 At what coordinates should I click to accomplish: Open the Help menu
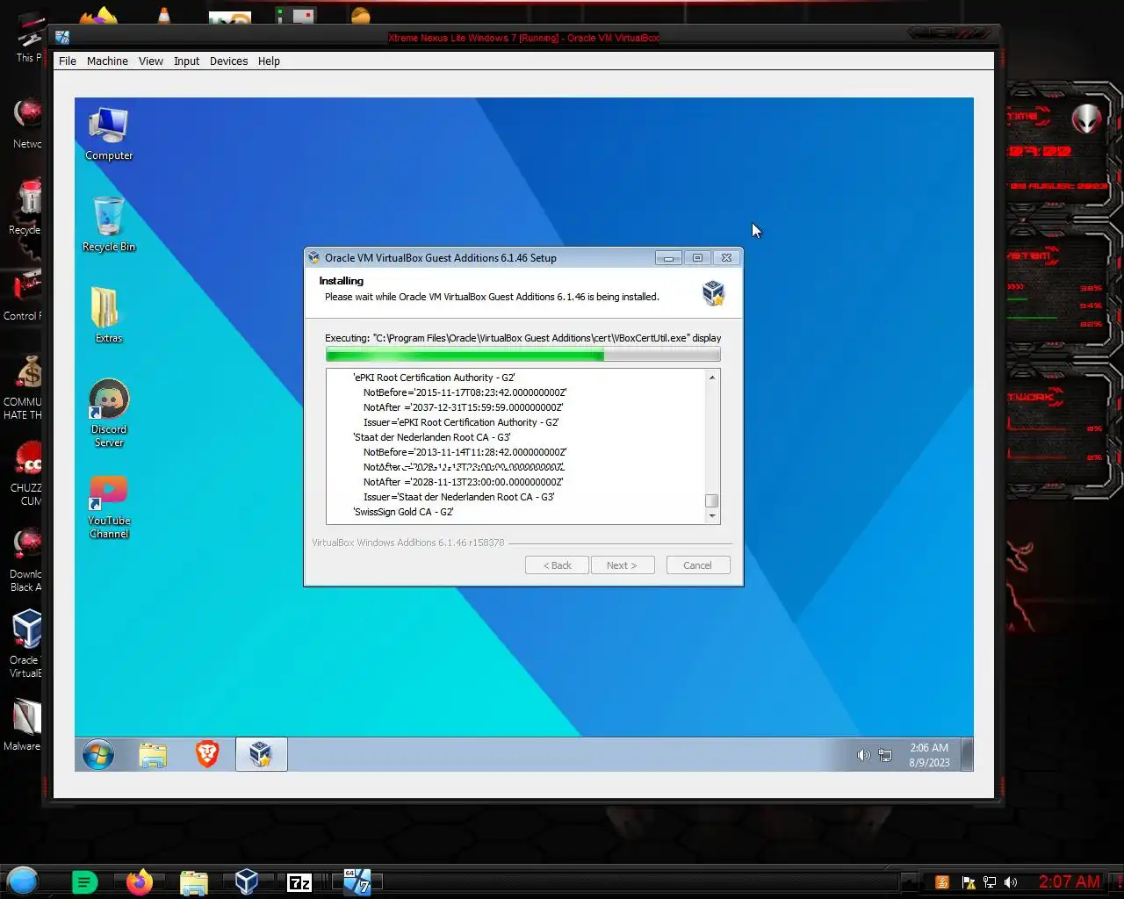pyautogui.click(x=269, y=61)
